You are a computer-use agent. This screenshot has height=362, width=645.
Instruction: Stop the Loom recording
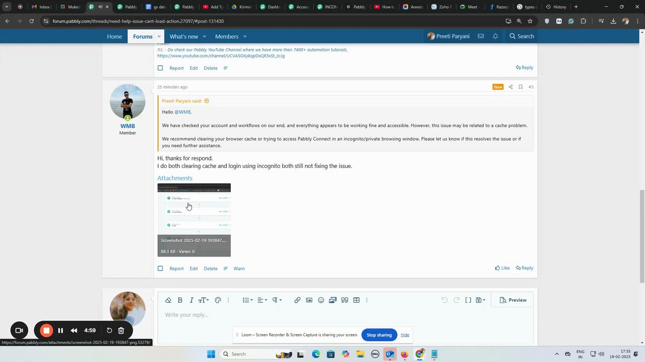point(46,330)
